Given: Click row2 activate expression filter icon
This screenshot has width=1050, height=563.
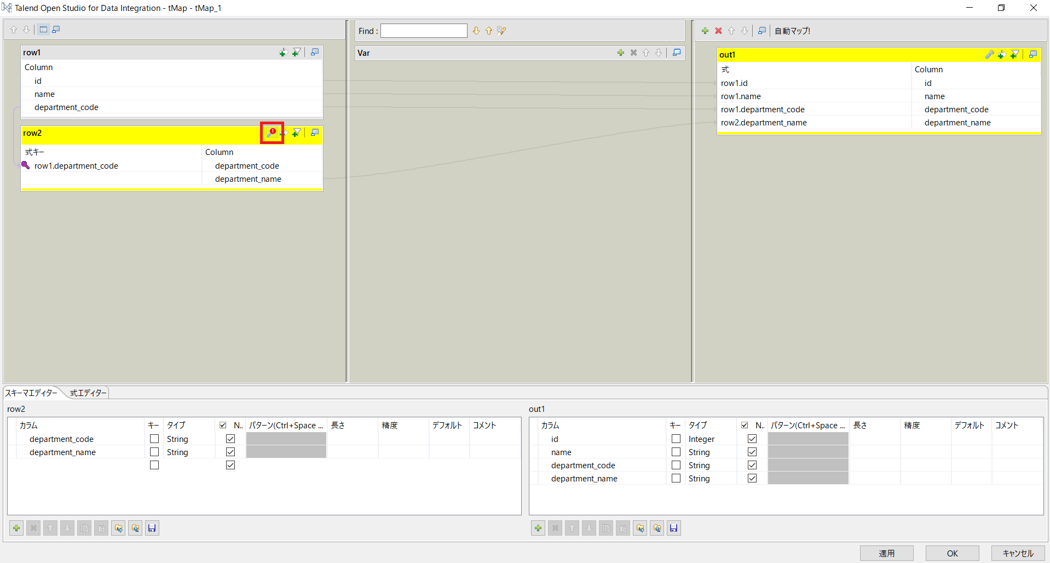Looking at the screenshot, I should [297, 133].
